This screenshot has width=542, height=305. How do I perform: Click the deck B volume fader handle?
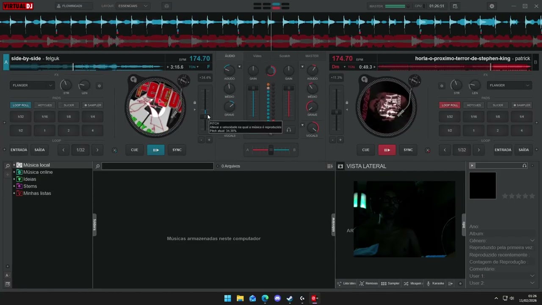pos(289,88)
